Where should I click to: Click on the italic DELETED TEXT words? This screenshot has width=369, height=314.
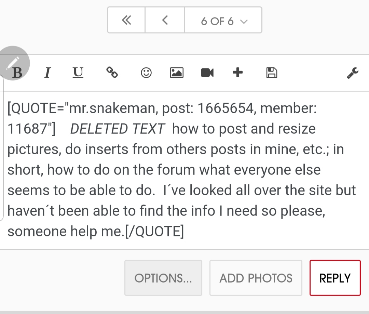pyautogui.click(x=117, y=129)
